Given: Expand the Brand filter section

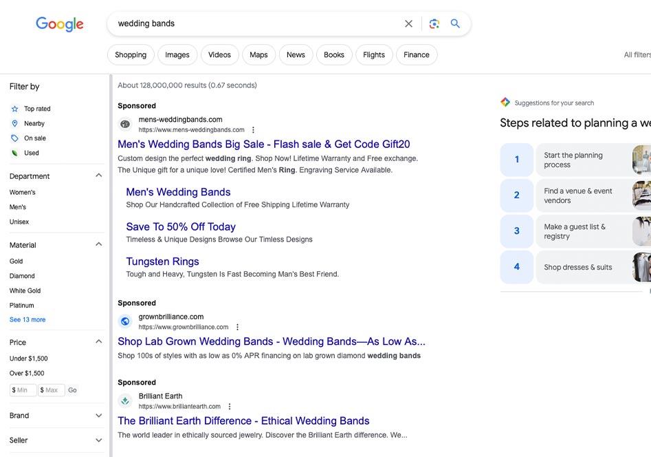Looking at the screenshot, I should pos(98,416).
